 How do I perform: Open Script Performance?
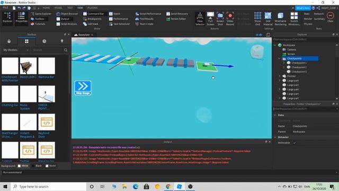pos(148,14)
